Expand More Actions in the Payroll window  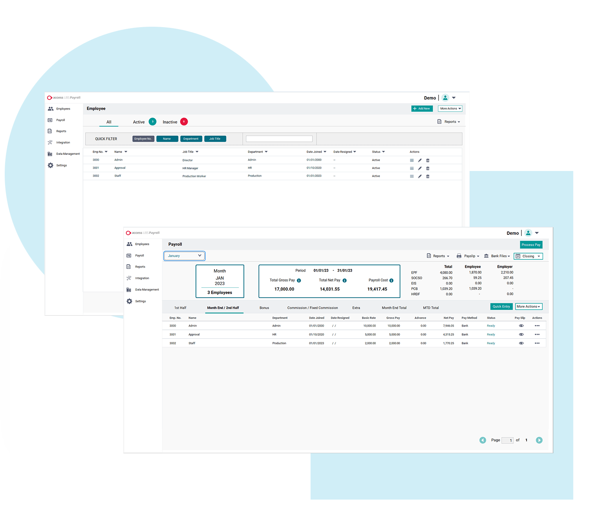(x=529, y=307)
